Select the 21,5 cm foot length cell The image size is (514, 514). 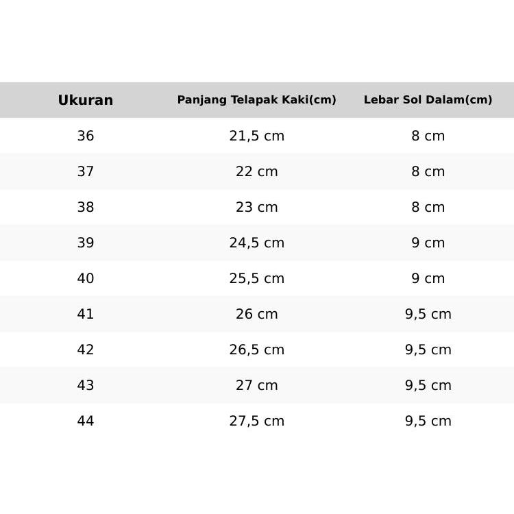(257, 136)
